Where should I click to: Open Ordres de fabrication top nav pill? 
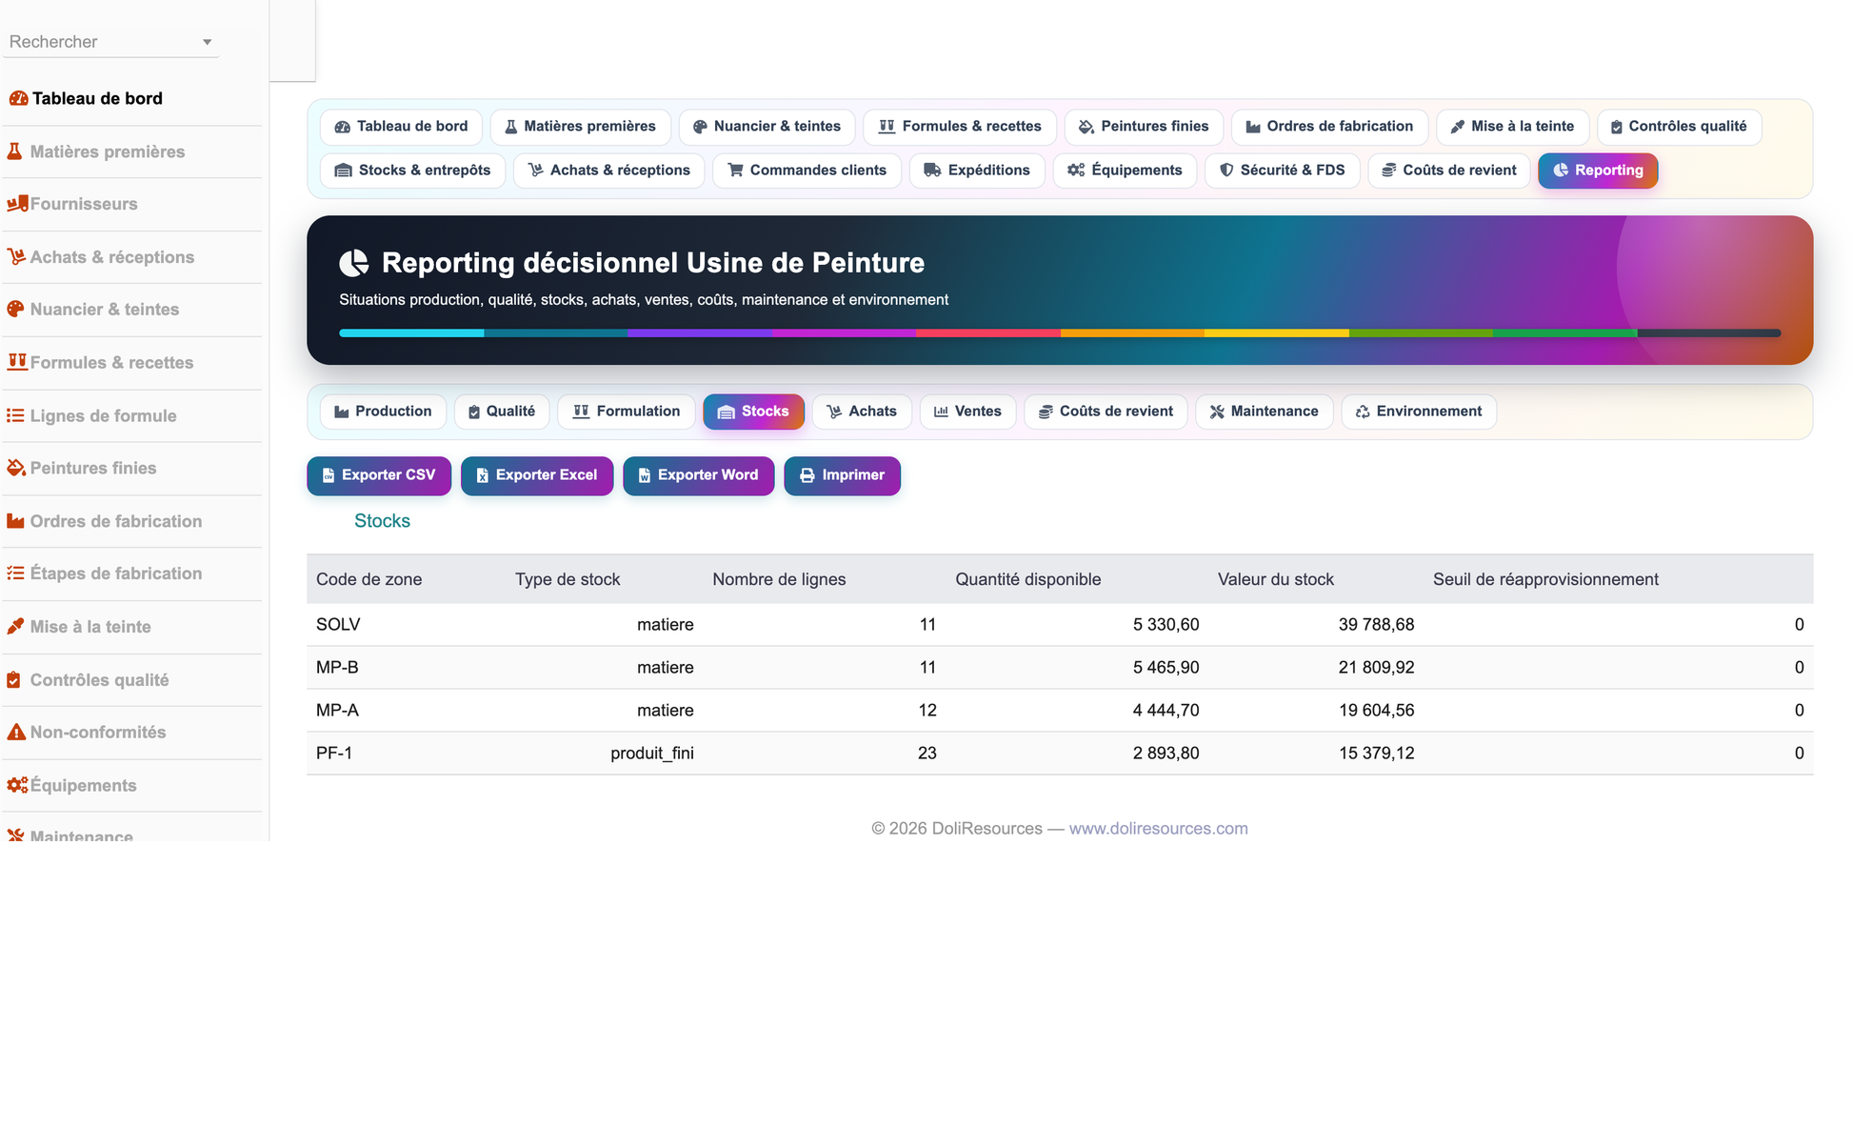1329,127
